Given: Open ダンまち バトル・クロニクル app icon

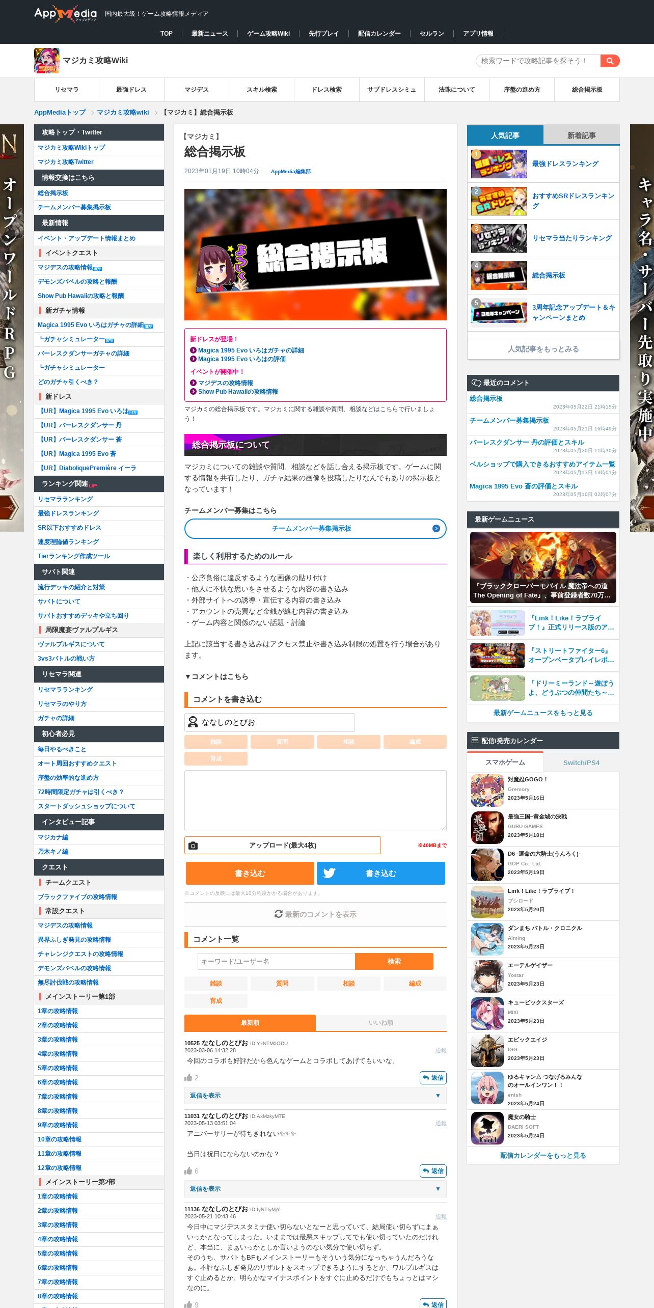Looking at the screenshot, I should tap(487, 939).
